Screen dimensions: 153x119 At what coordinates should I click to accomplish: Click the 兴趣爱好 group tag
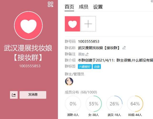[85, 66]
